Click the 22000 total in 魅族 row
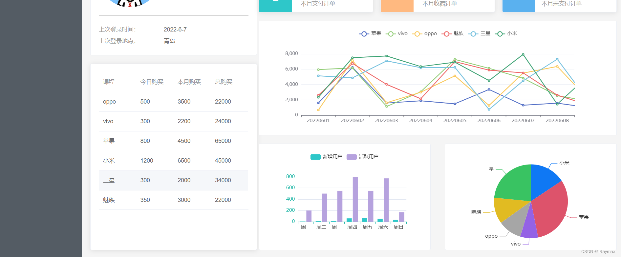621x257 pixels. pyautogui.click(x=223, y=200)
